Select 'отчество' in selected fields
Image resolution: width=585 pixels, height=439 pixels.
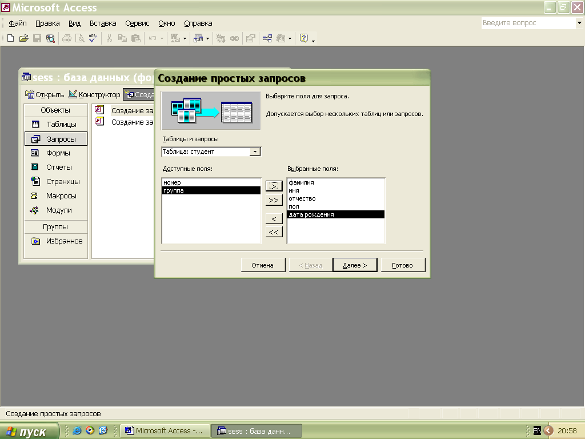[x=336, y=198]
